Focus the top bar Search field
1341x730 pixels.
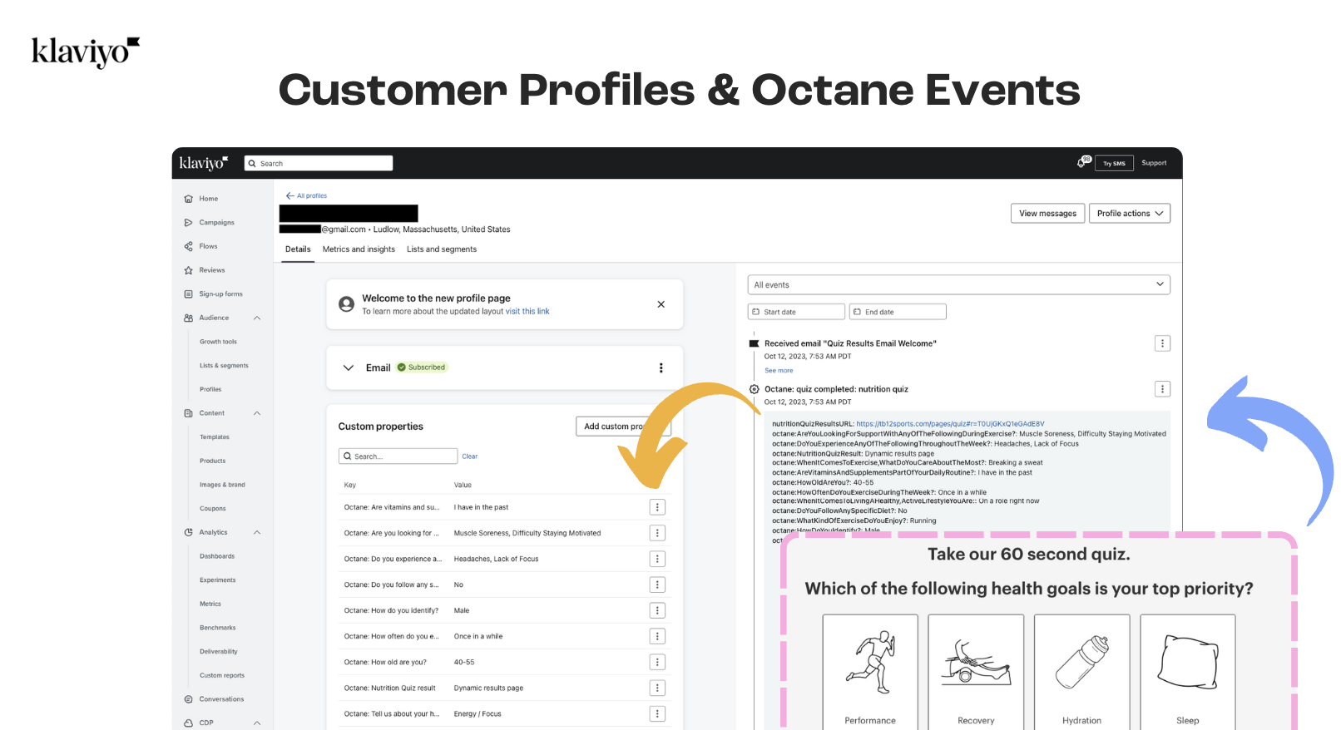[x=319, y=164]
